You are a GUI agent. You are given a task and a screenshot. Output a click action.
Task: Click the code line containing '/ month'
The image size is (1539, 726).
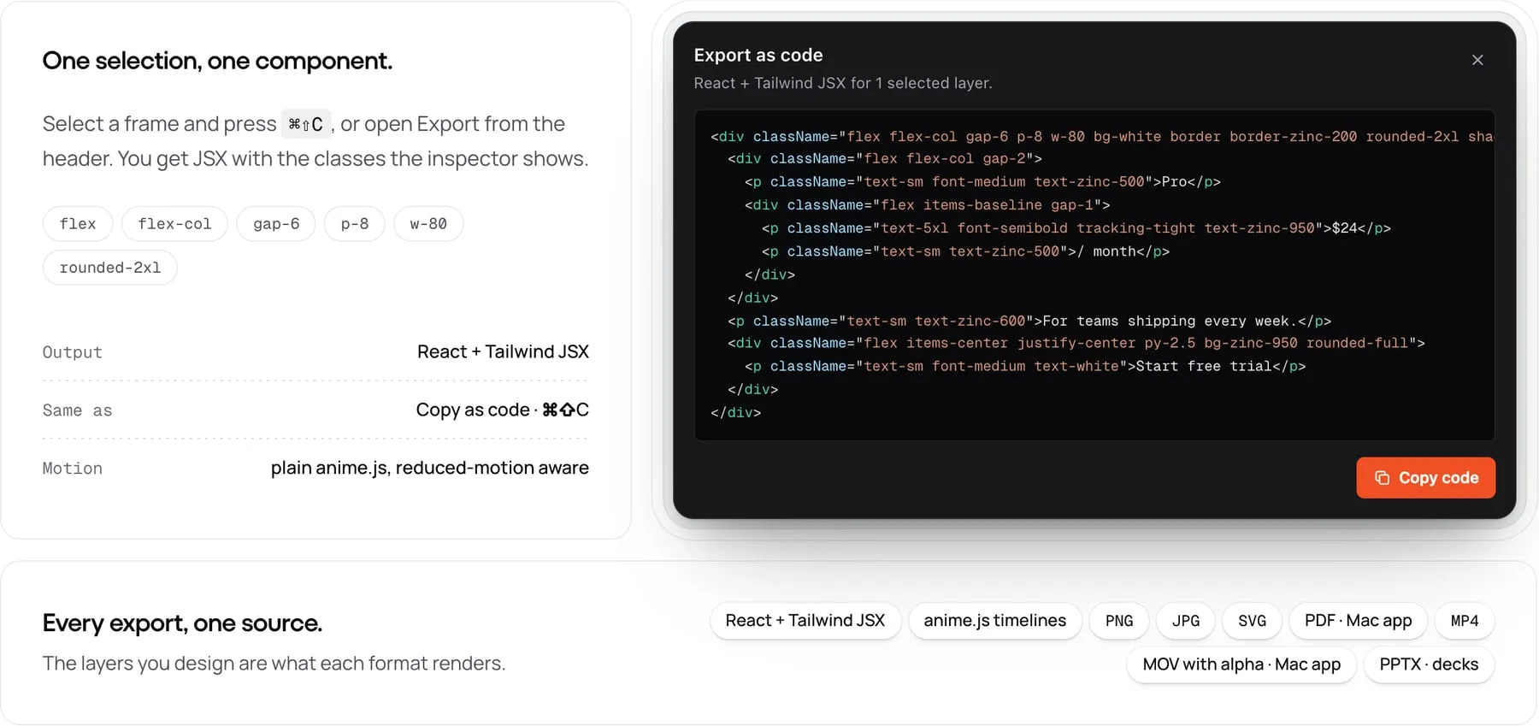965,251
